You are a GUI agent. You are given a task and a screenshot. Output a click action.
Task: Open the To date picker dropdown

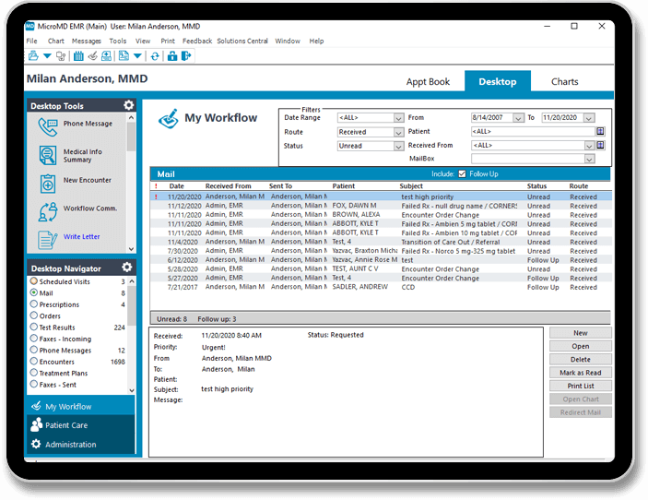[589, 118]
